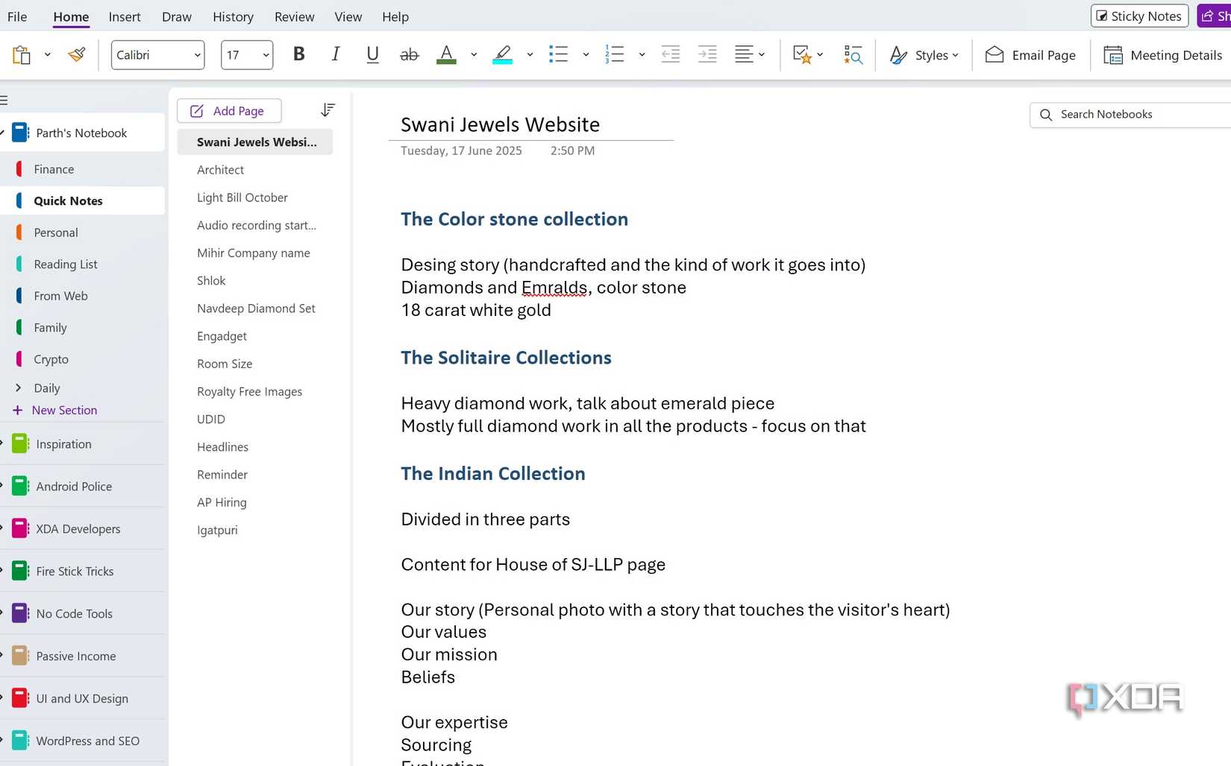The width and height of the screenshot is (1231, 766).
Task: Apply bold formatting
Action: click(298, 54)
